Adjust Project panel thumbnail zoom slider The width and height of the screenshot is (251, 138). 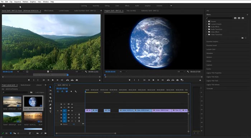tap(22, 133)
